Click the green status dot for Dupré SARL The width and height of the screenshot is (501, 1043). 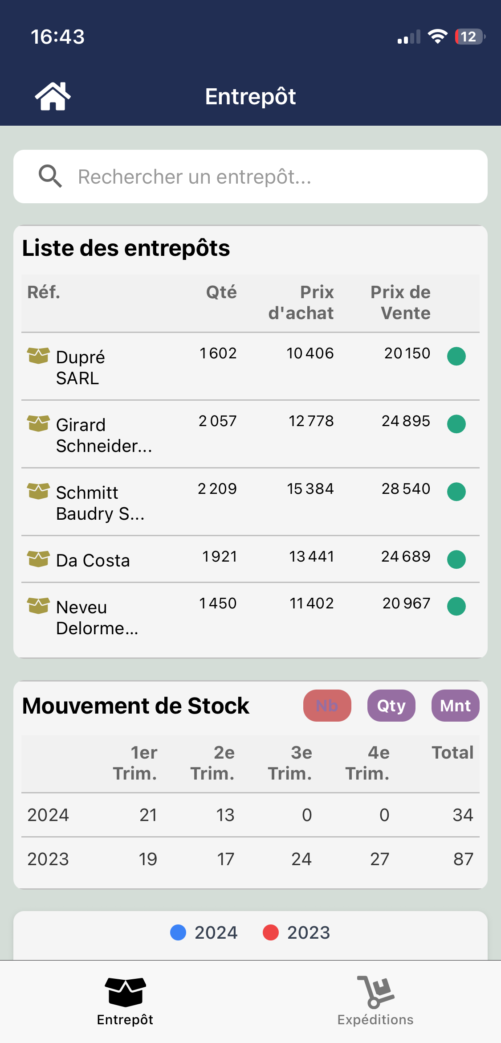click(x=456, y=356)
